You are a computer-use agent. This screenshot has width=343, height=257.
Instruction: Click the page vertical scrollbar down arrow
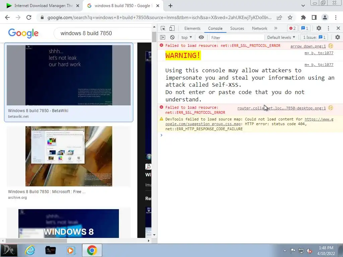click(154, 235)
